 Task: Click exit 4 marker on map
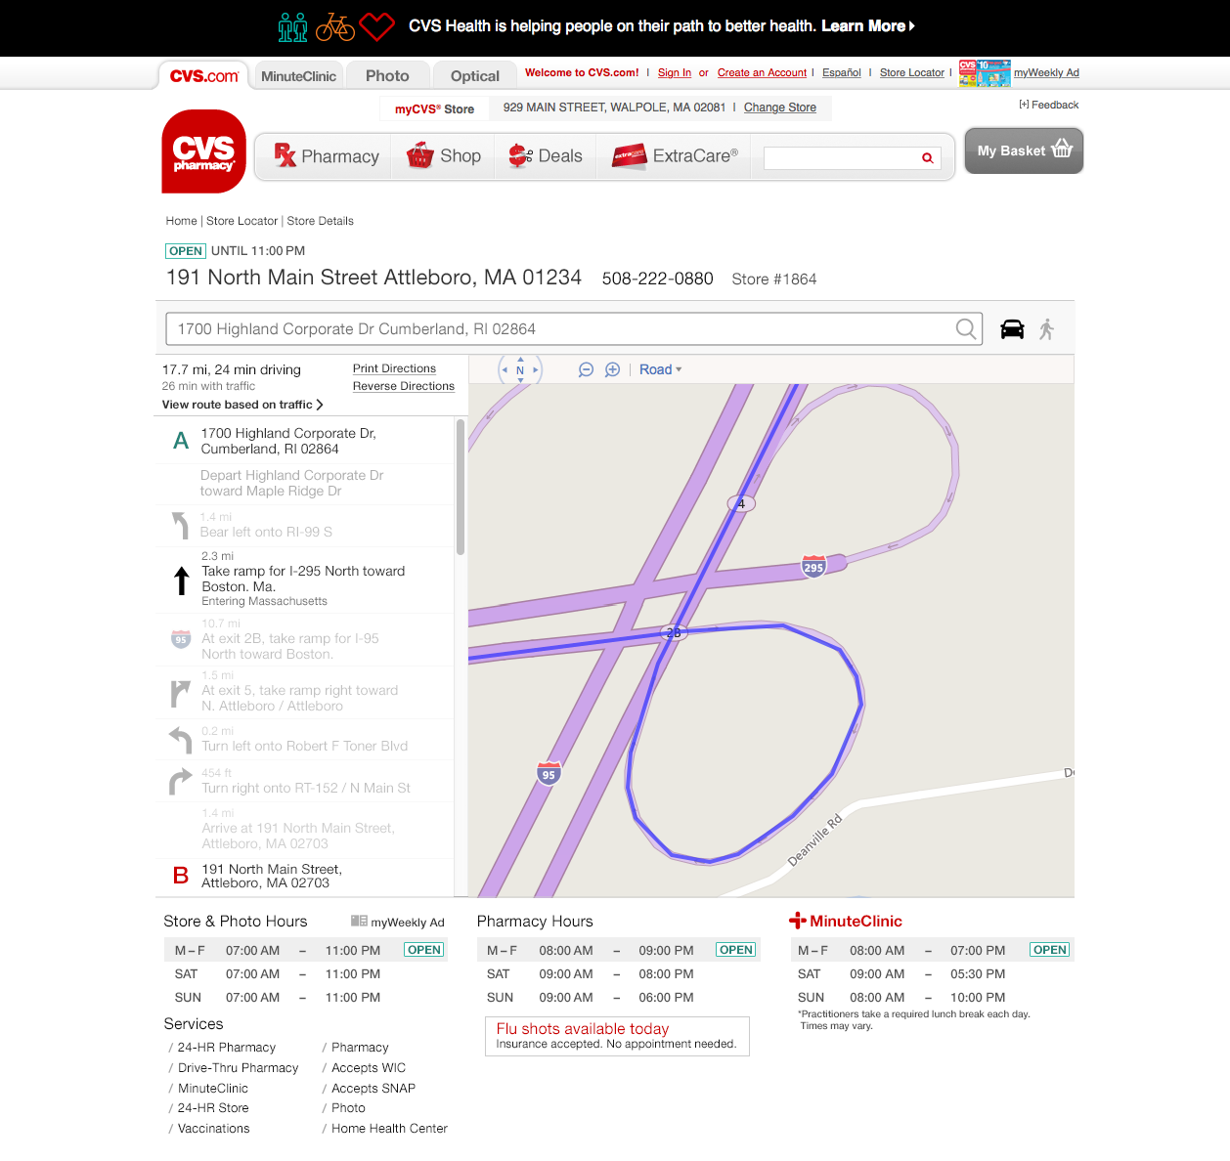point(741,503)
